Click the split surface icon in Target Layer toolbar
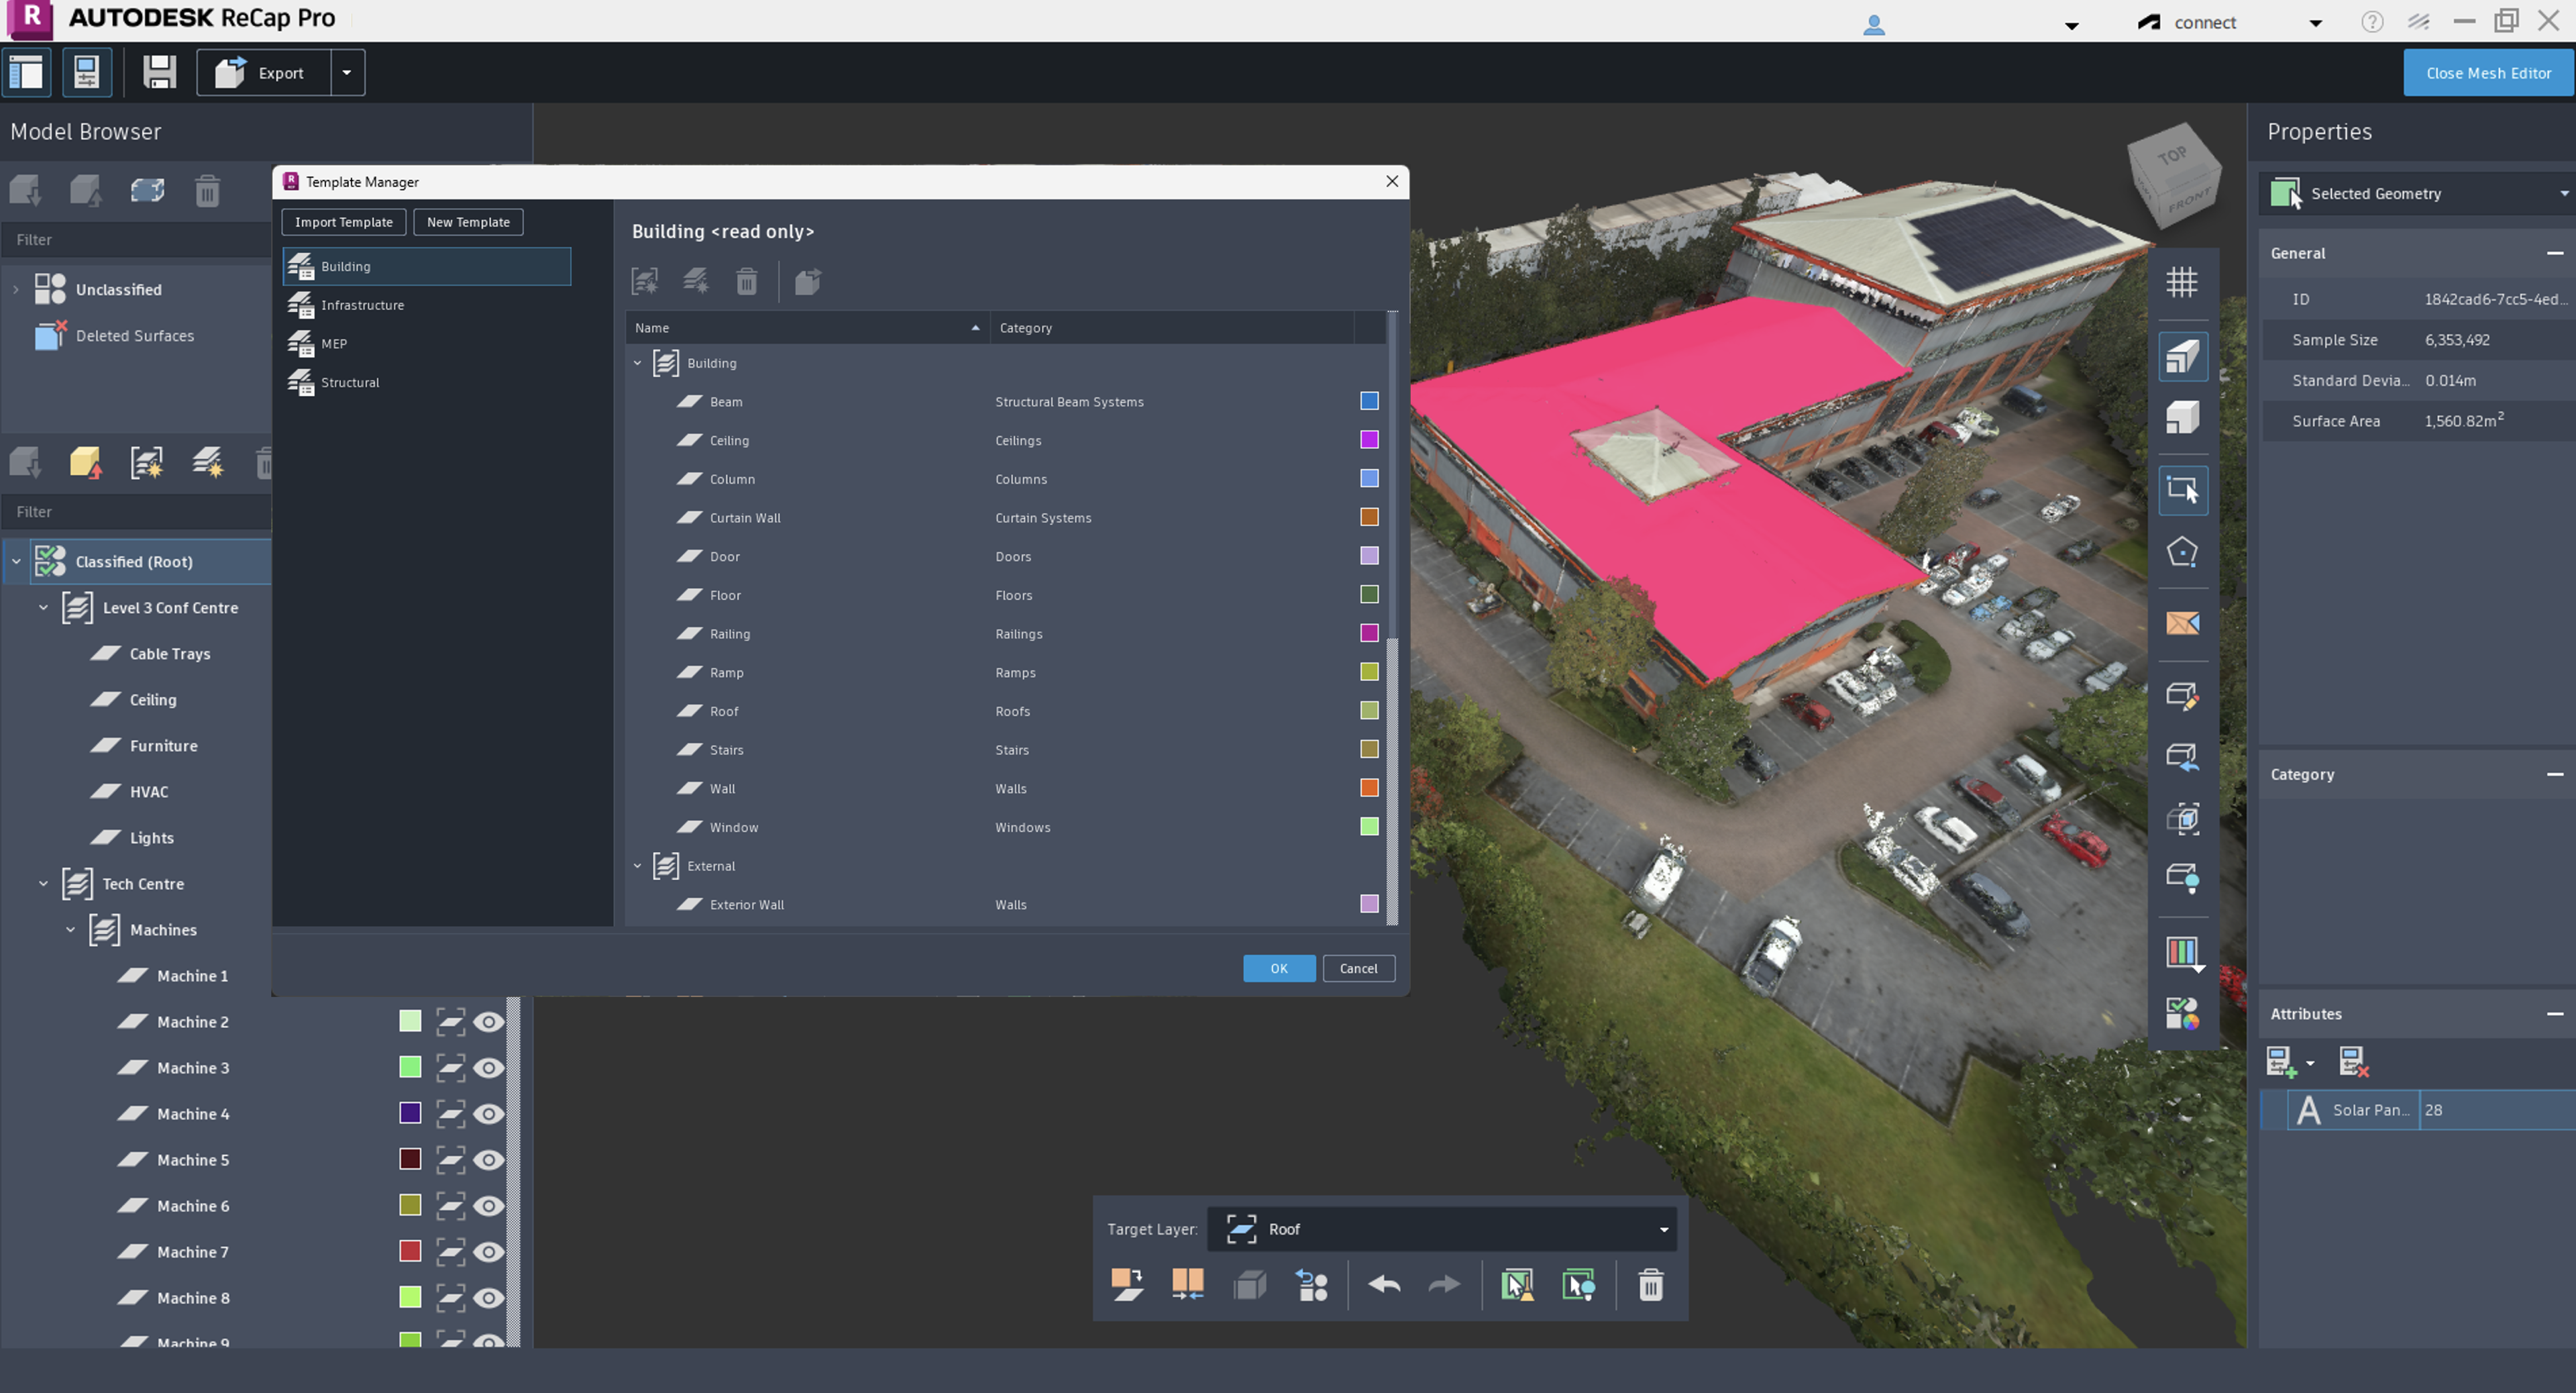The width and height of the screenshot is (2576, 1393). pyautogui.click(x=1187, y=1285)
